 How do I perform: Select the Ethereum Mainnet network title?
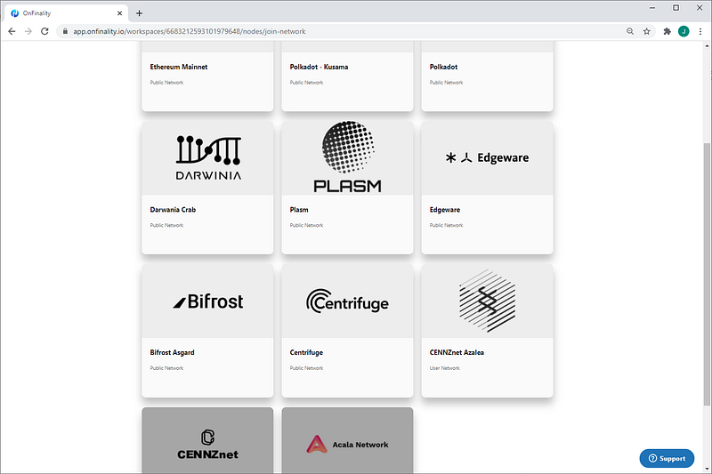click(x=179, y=67)
